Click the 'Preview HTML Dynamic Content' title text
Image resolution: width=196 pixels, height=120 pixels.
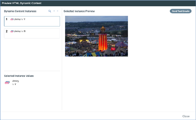click(x=22, y=3)
